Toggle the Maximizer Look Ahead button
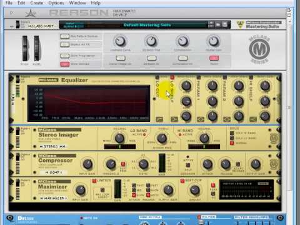The height and width of the screenshot is (225, 300). coord(102,190)
